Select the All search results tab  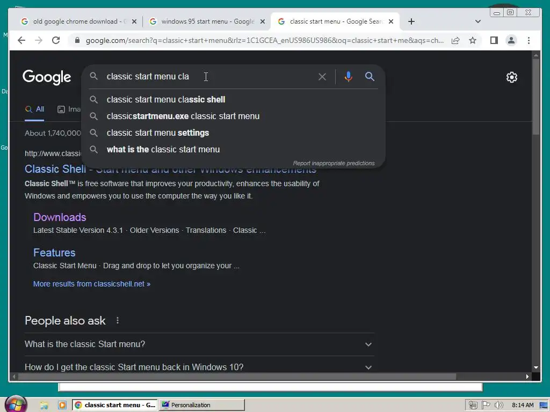pos(34,109)
